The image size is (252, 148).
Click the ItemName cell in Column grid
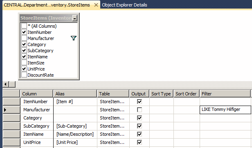[37, 134]
